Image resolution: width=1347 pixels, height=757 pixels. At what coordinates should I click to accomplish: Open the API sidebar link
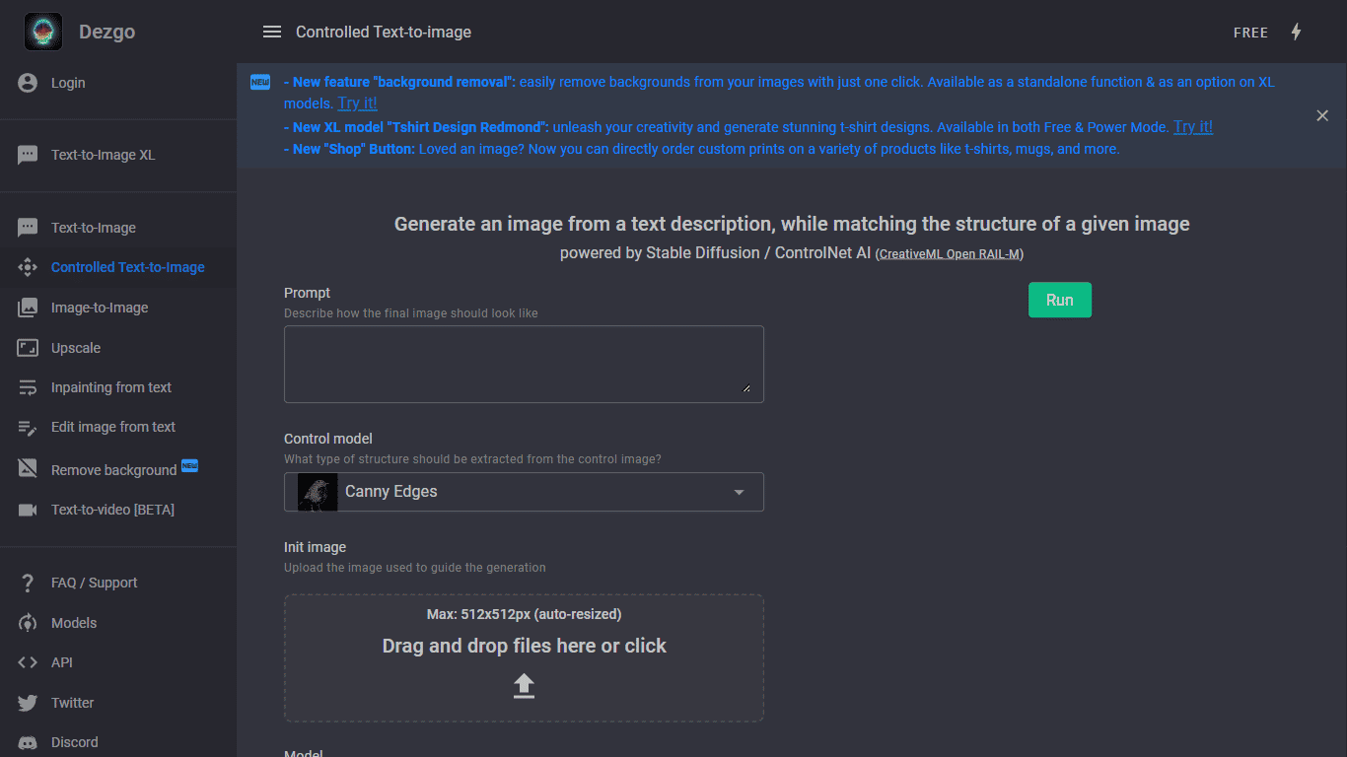(x=62, y=662)
